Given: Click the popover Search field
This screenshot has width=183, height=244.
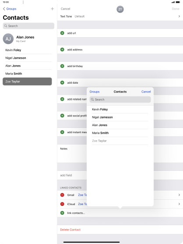Looking at the screenshot, I should coord(120,99).
